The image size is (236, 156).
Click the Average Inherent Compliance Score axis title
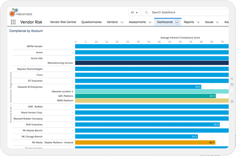[x=180, y=38]
